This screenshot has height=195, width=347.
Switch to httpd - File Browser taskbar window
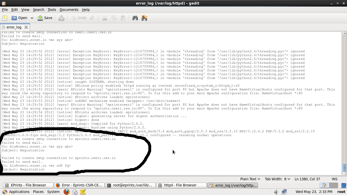tap(182, 185)
